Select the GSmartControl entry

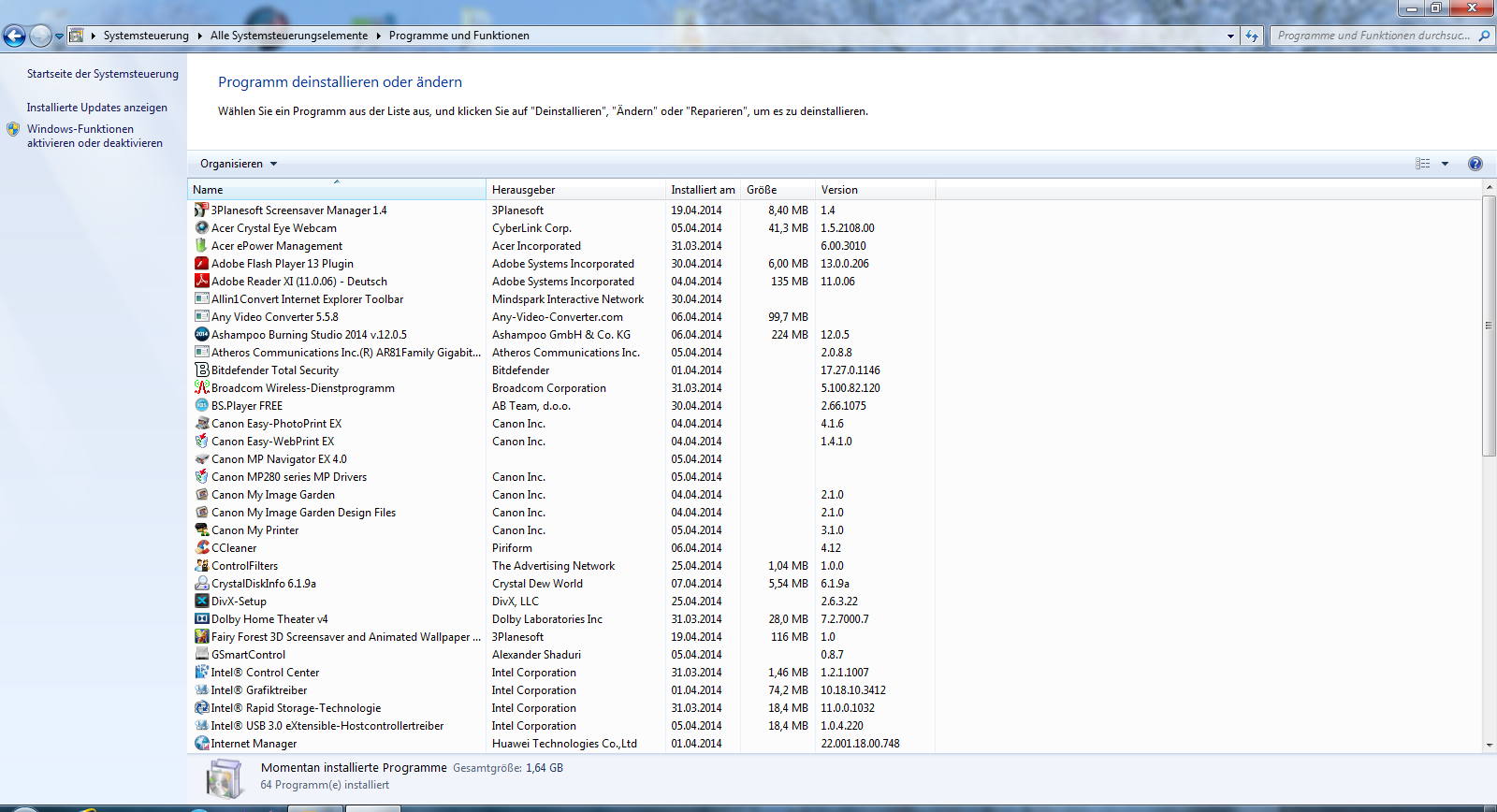561,655
